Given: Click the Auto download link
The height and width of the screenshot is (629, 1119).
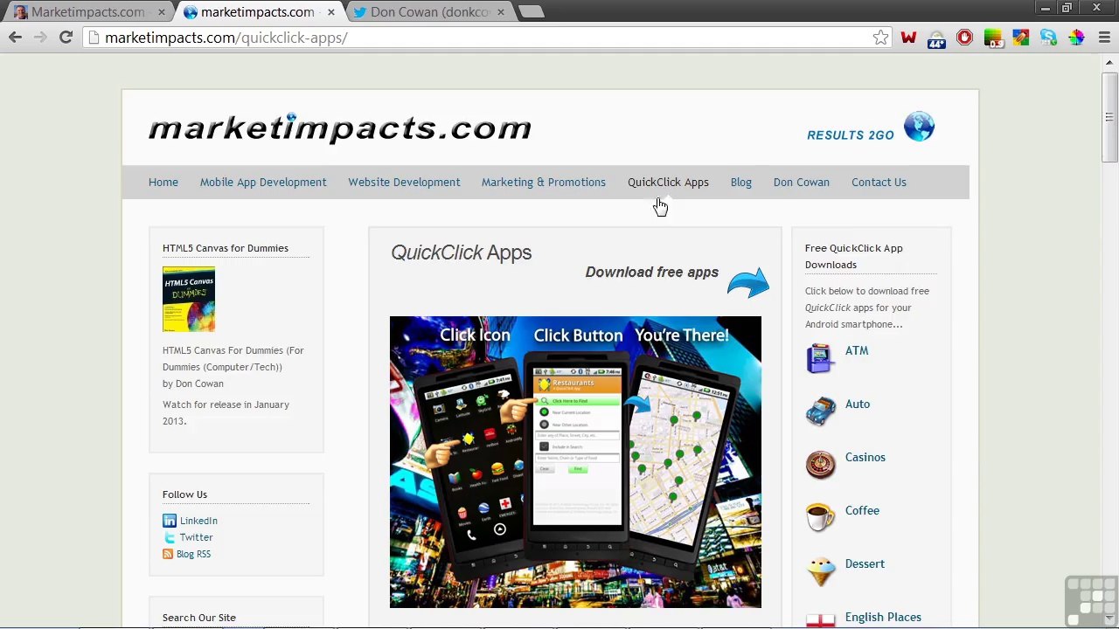Looking at the screenshot, I should pos(858,404).
